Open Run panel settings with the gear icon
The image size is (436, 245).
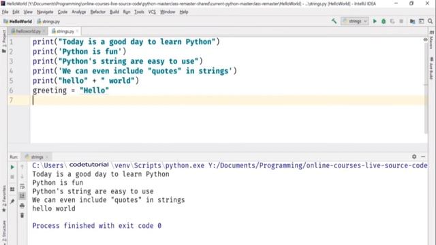tap(414, 157)
